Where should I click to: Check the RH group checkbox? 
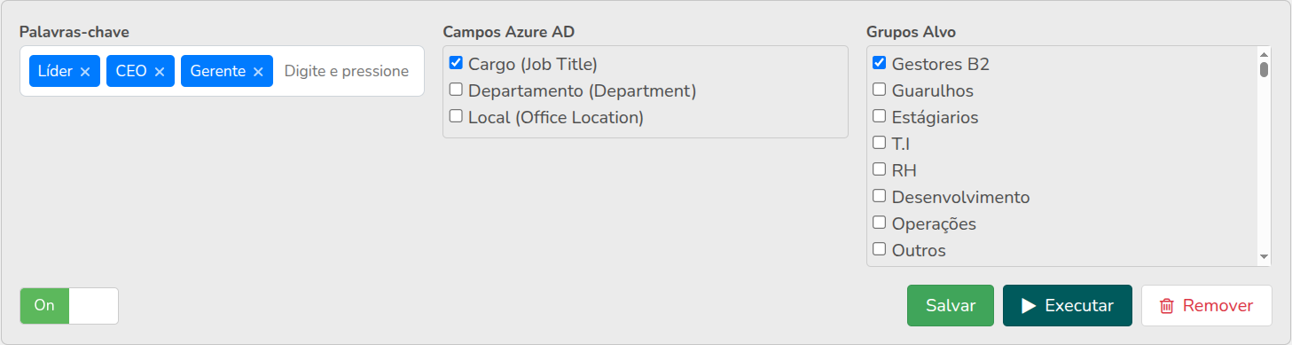[x=880, y=169]
